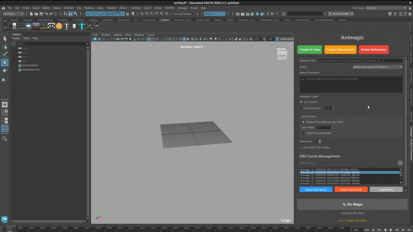This screenshot has height=232, width=413.
Task: Click the view cube FRONT face
Action: 282,55
